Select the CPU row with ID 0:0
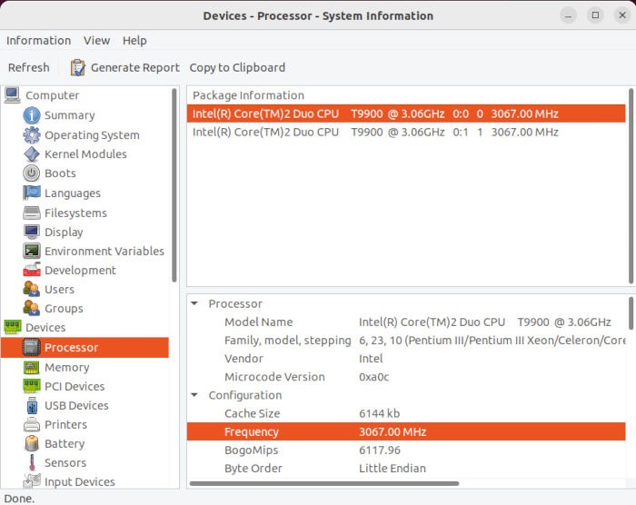This screenshot has width=636, height=505. tap(406, 114)
